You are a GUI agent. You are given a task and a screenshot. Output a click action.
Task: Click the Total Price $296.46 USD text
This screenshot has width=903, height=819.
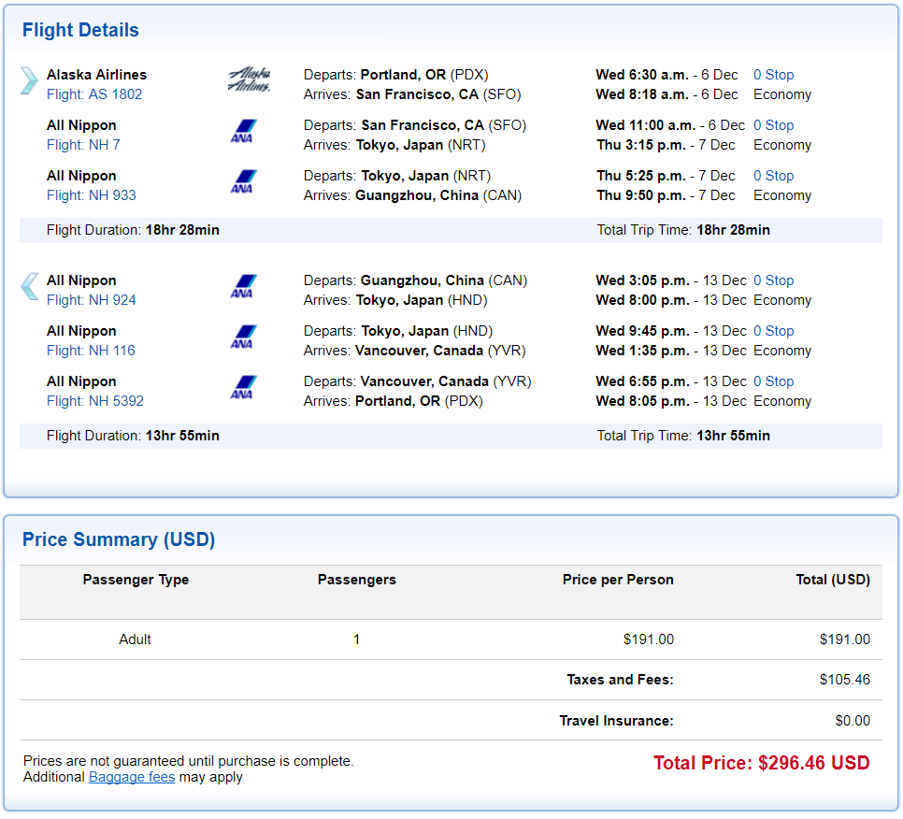pos(761,763)
